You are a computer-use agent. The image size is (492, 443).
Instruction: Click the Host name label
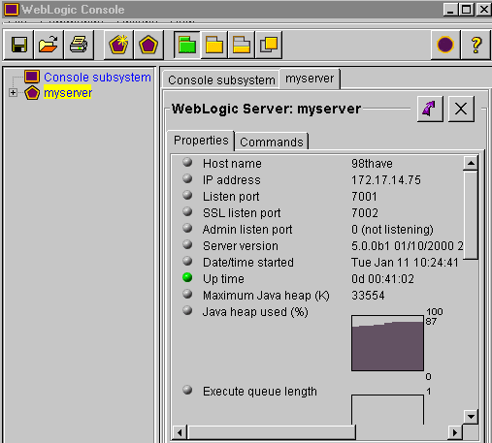[232, 164]
